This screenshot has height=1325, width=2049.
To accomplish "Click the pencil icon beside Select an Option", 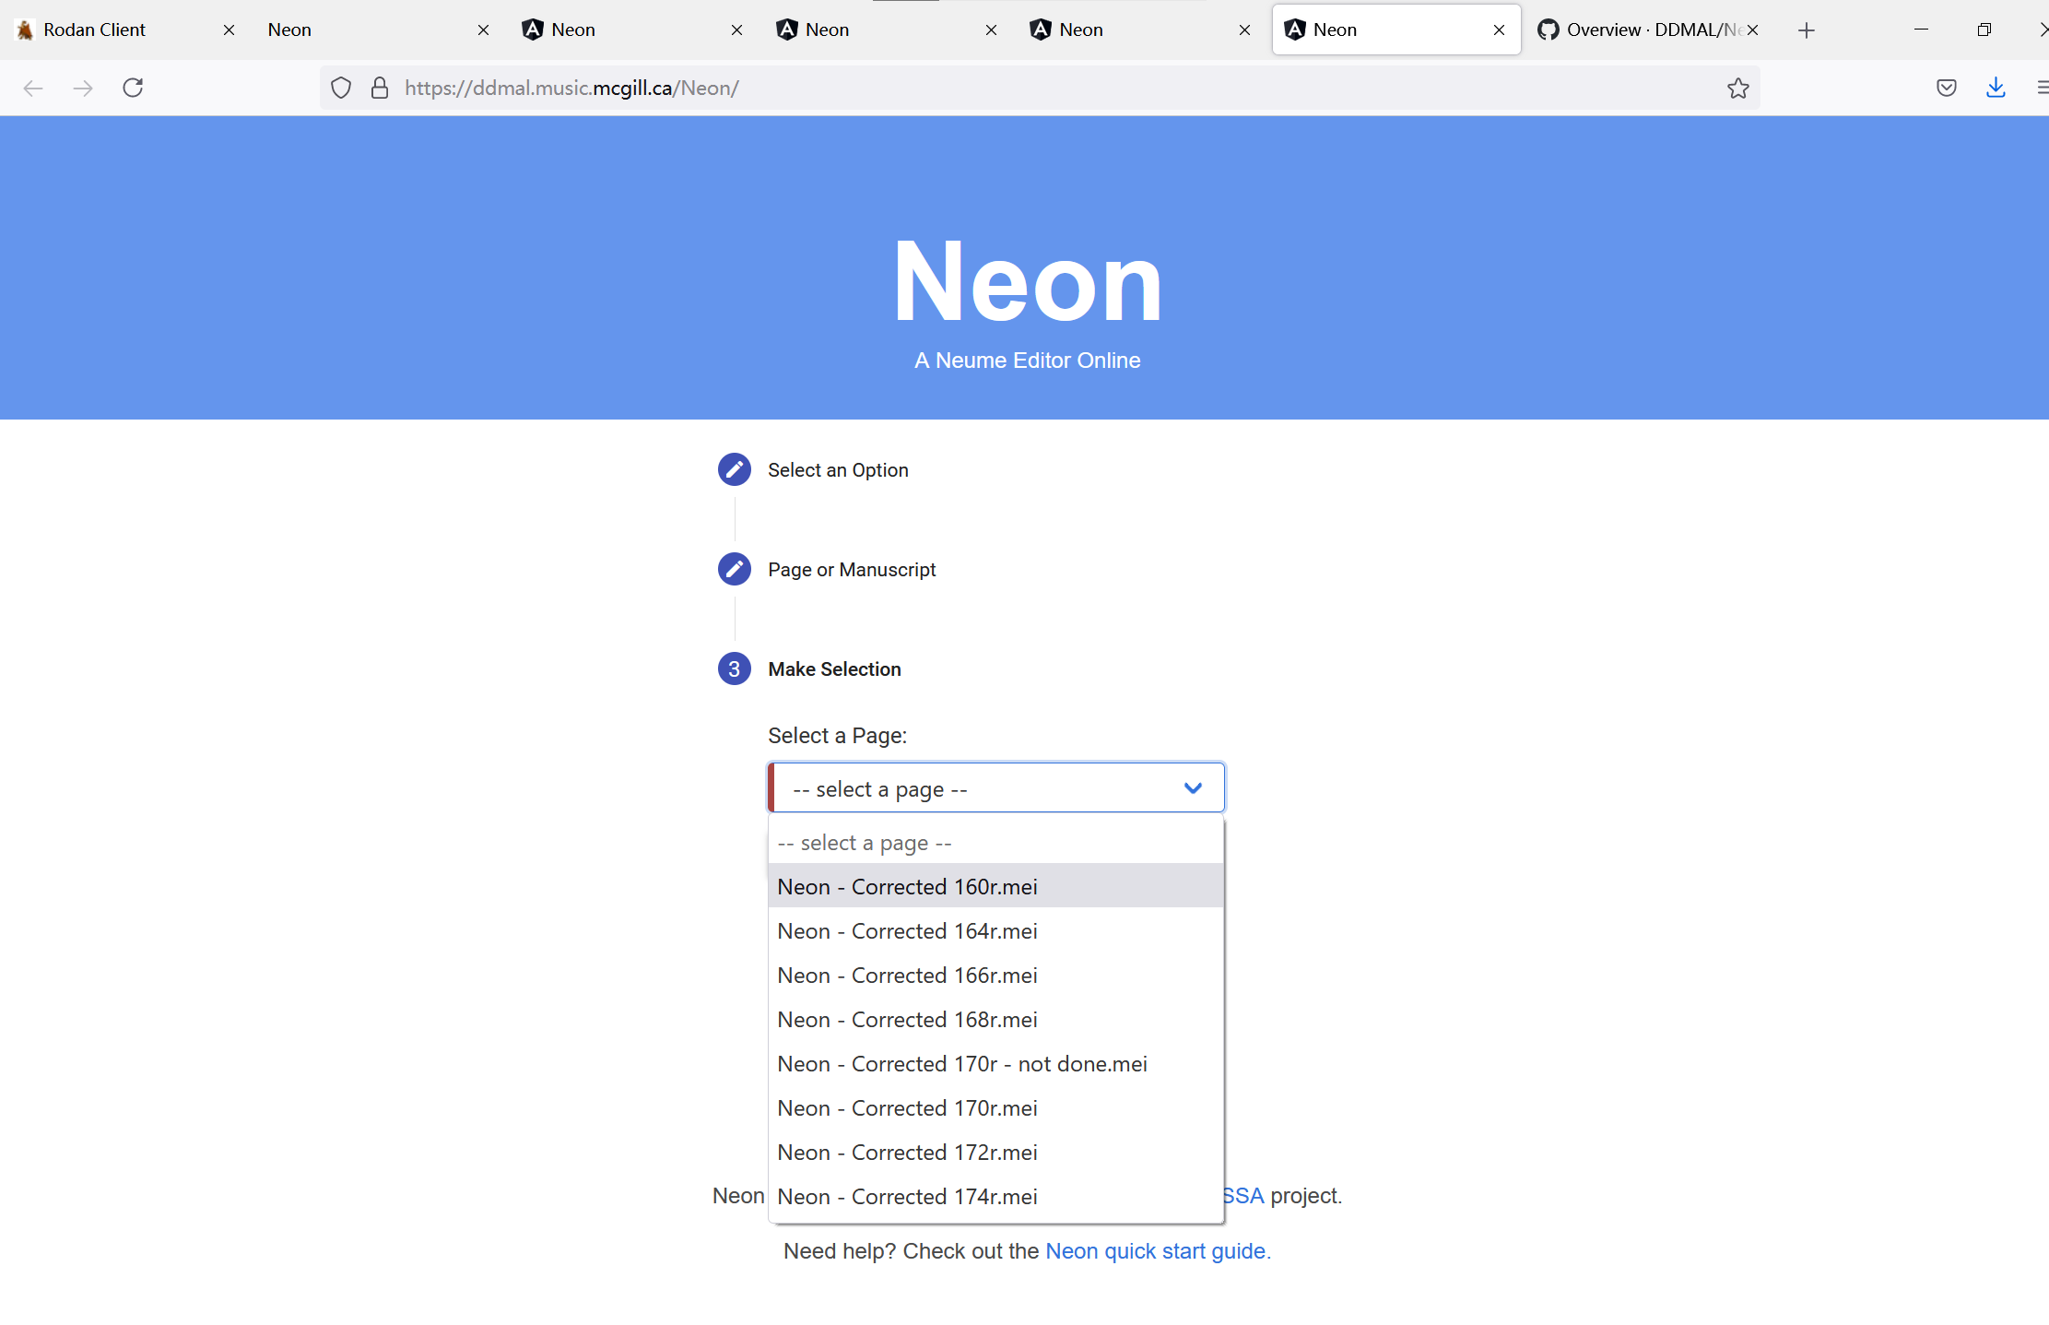I will (734, 469).
